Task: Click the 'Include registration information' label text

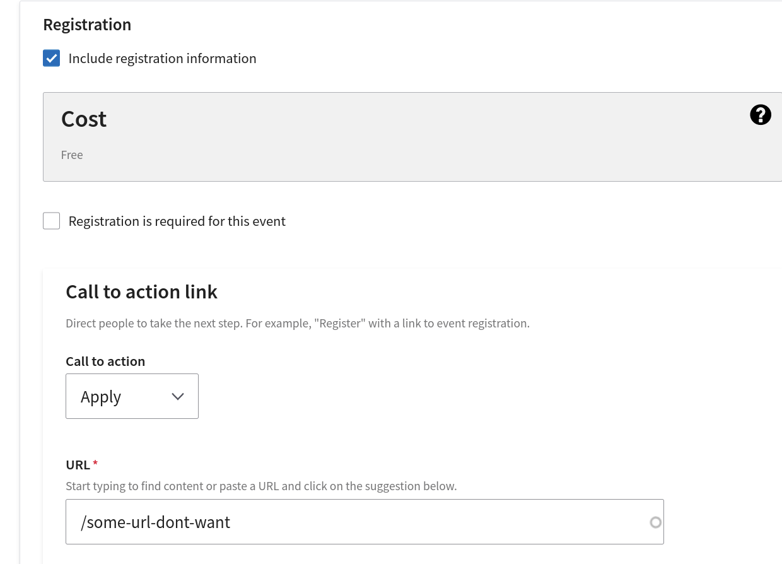Action: click(x=162, y=59)
